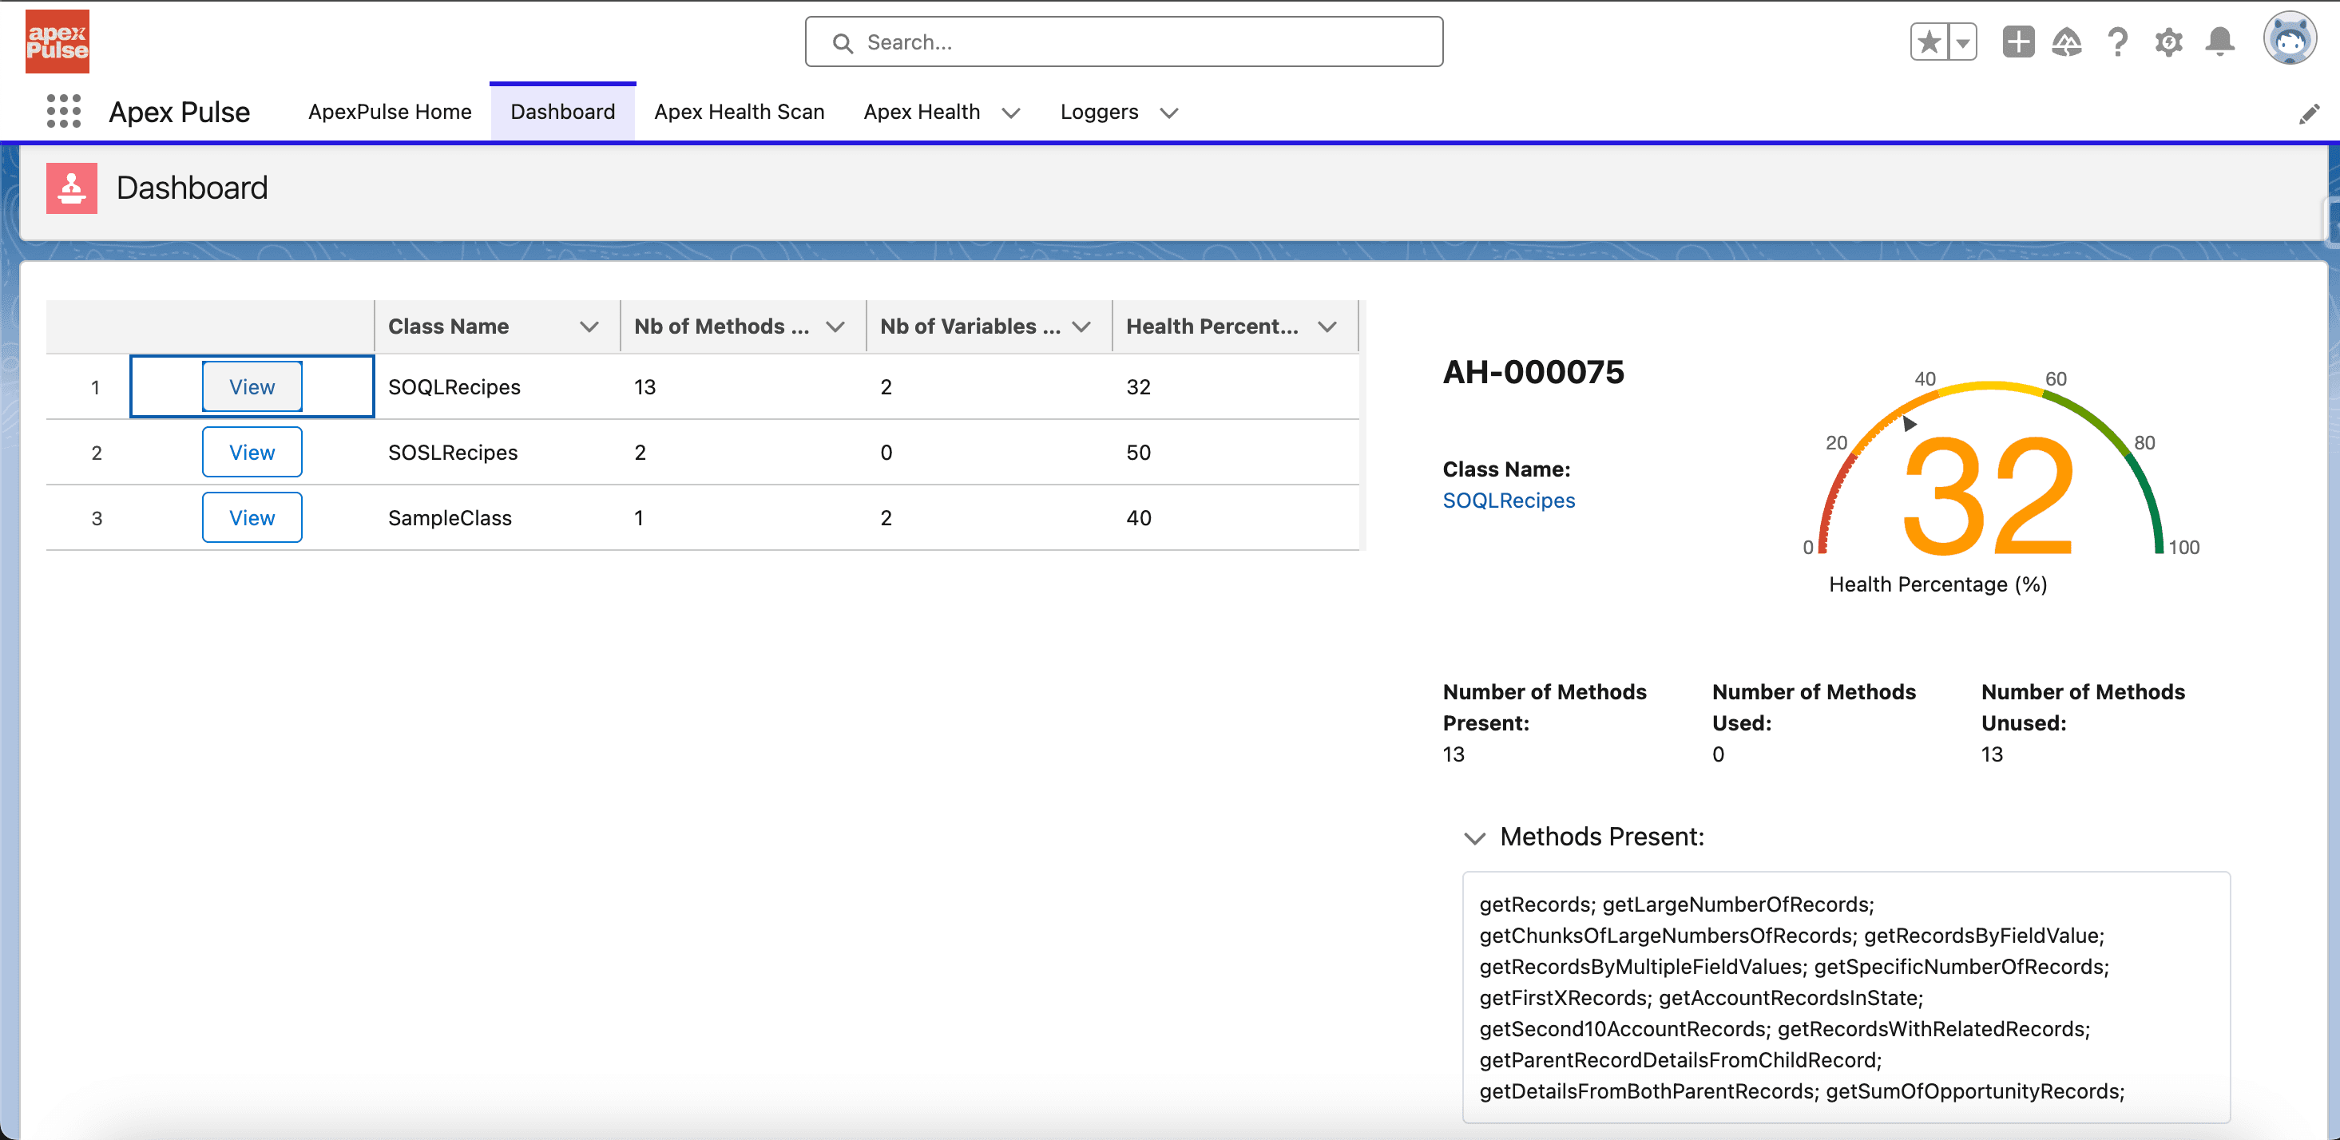
Task: Open Nb of Variables column actions menu
Action: coord(1081,327)
